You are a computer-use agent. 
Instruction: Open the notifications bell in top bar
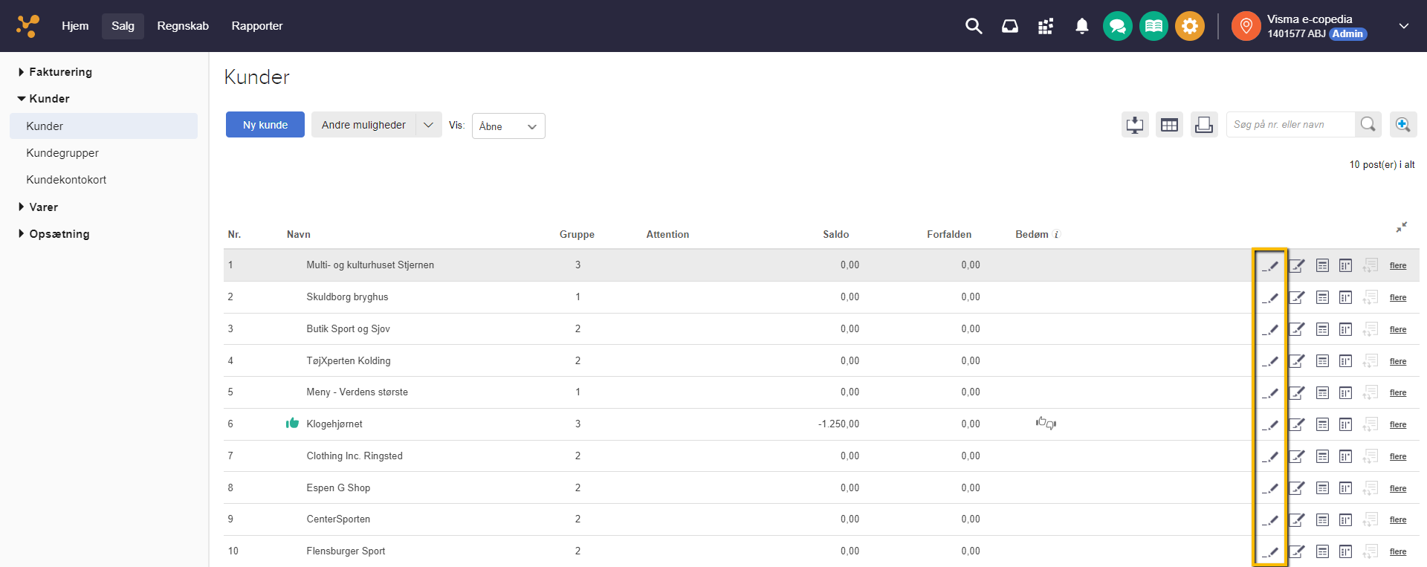(1081, 26)
